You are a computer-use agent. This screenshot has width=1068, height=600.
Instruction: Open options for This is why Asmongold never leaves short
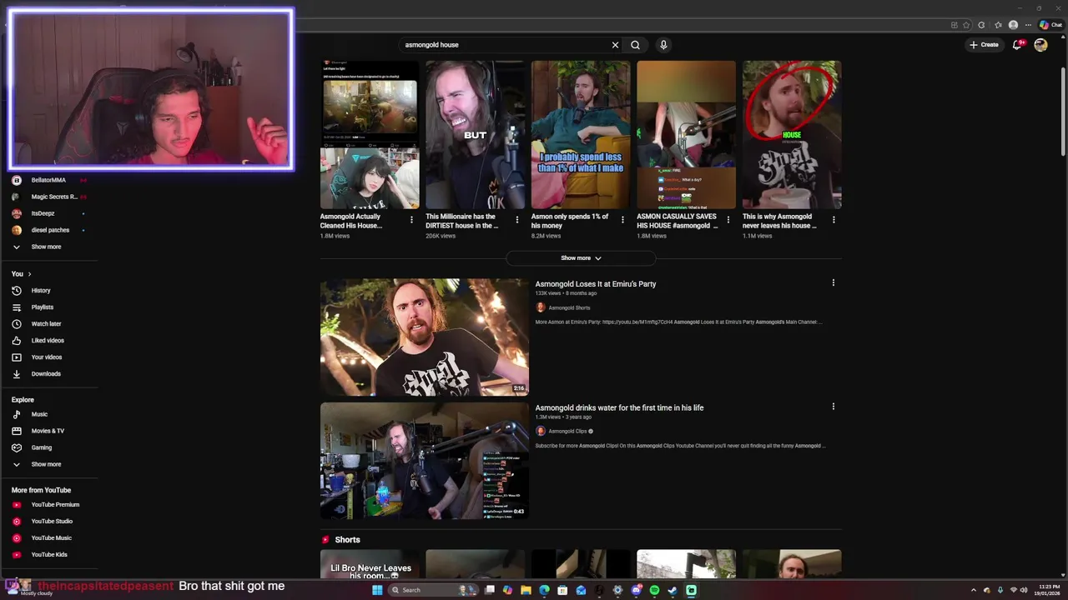pyautogui.click(x=834, y=220)
